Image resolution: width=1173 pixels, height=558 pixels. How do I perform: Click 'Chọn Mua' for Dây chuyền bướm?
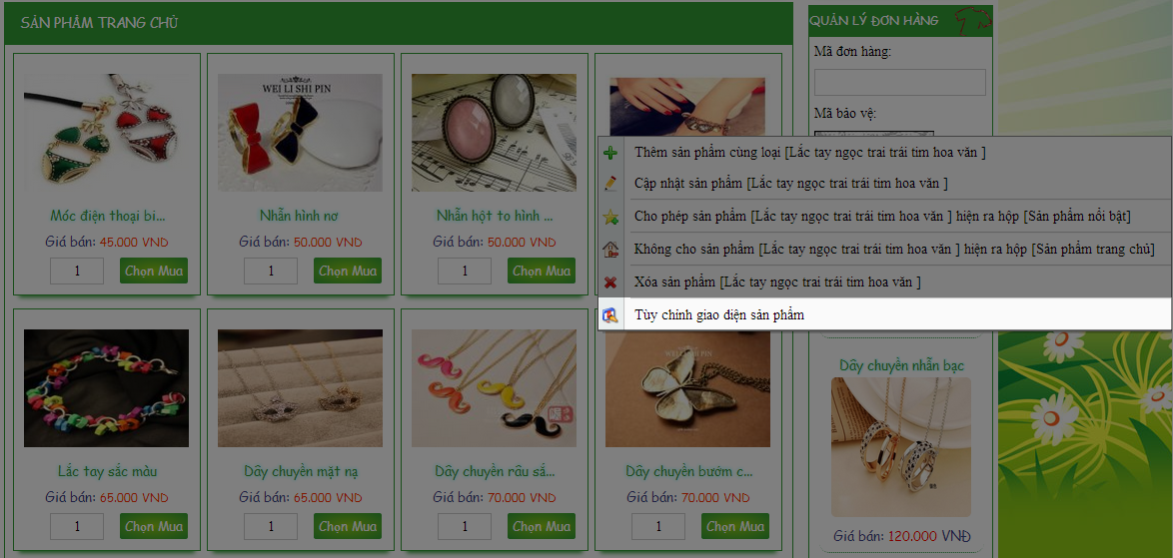coord(735,526)
